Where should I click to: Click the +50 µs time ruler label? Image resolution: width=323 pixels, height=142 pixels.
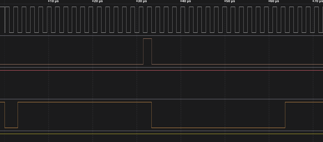(x=230, y=1)
